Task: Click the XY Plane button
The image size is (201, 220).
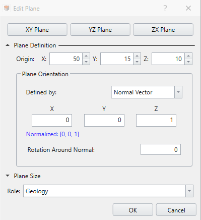Action: (x=37, y=30)
